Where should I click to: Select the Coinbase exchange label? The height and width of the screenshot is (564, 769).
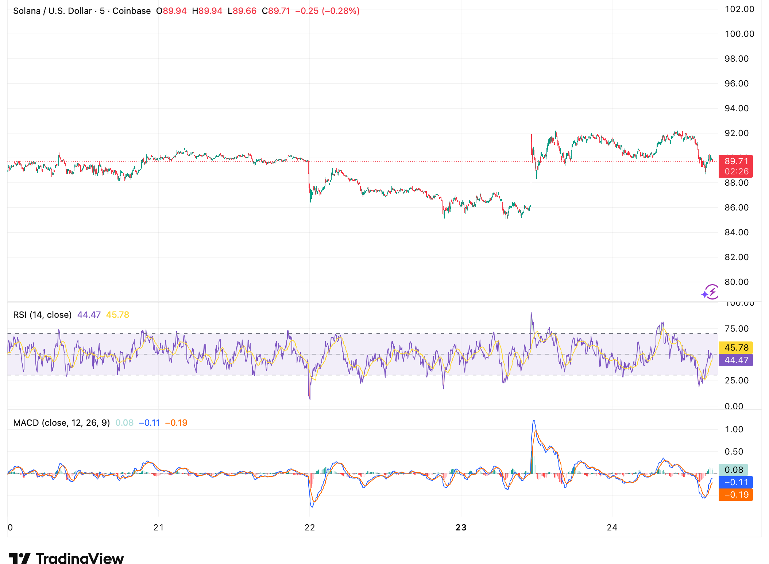point(132,11)
